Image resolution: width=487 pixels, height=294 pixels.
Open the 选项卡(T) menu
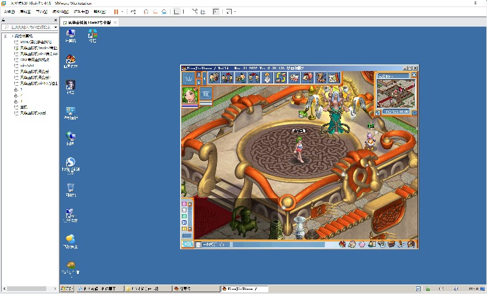pos(81,12)
